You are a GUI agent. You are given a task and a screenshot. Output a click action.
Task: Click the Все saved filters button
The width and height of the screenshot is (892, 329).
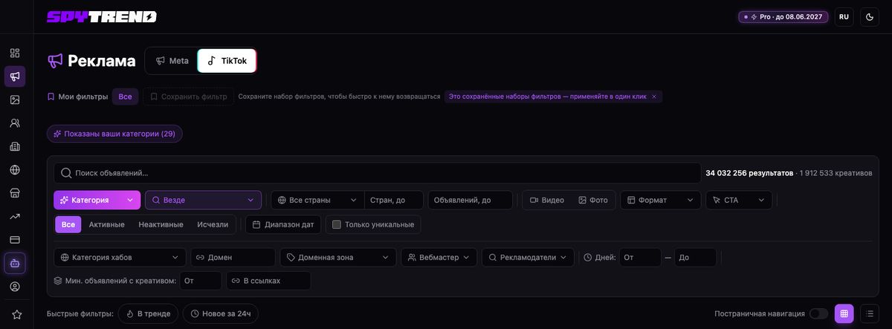point(125,97)
